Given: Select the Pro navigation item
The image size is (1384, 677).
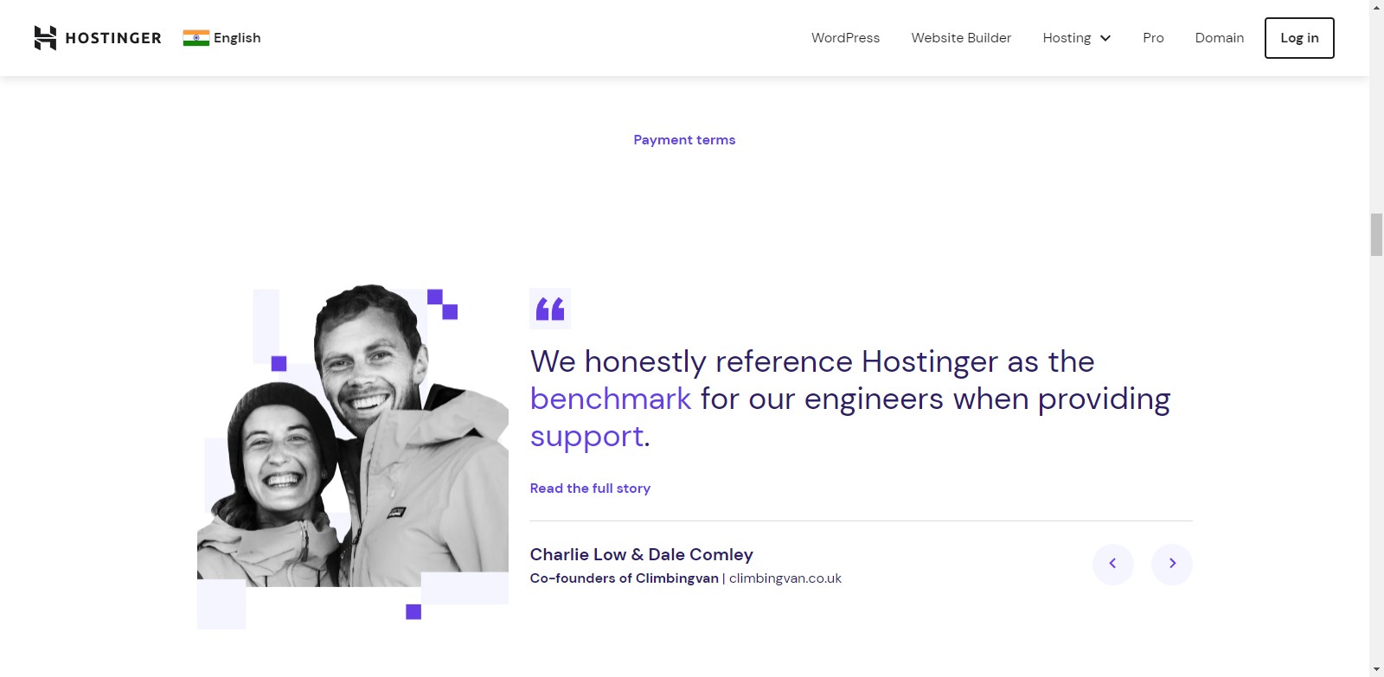Looking at the screenshot, I should click(x=1153, y=38).
